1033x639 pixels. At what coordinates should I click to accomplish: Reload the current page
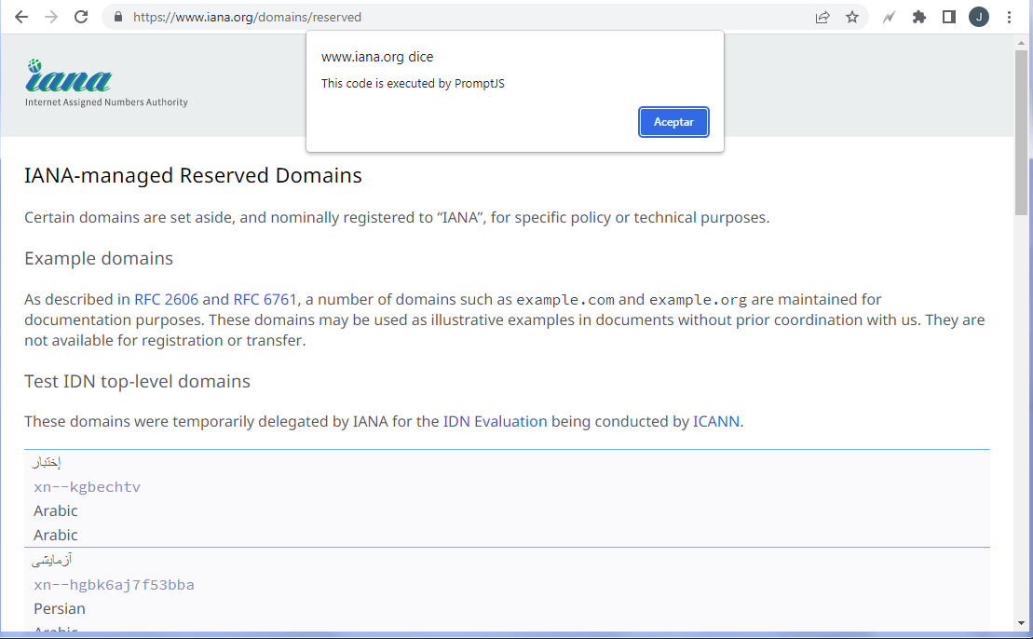81,17
